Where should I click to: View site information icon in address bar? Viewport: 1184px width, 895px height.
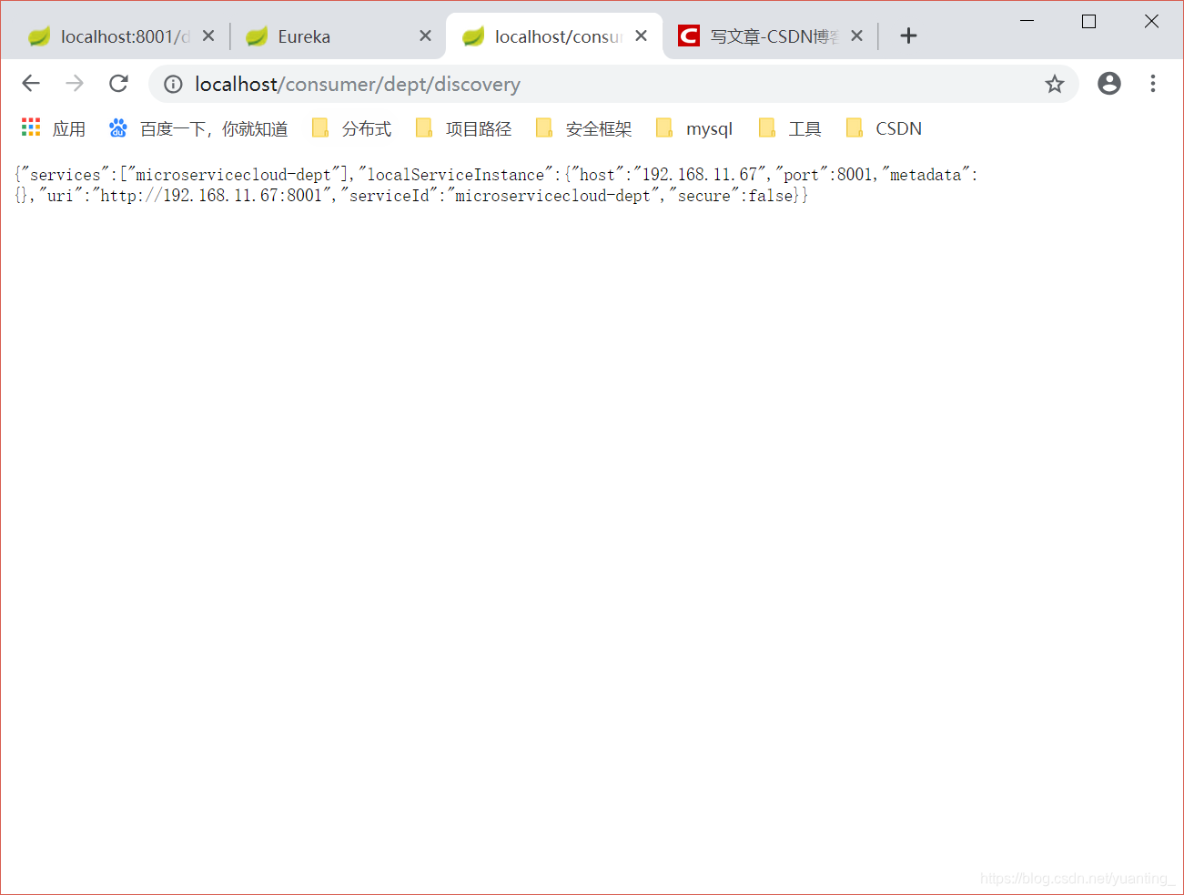[173, 84]
